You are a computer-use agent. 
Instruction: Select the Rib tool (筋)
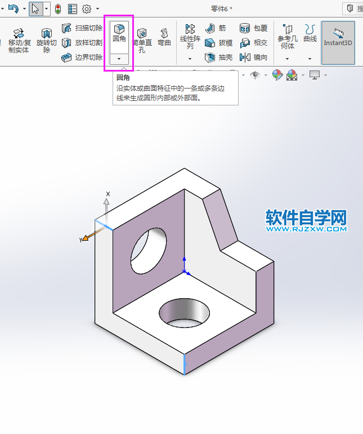pyautogui.click(x=216, y=28)
